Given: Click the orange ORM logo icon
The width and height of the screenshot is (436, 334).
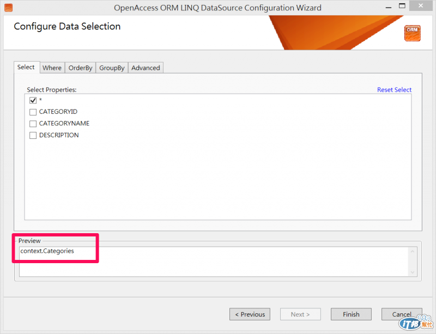Looking at the screenshot, I should [413, 33].
